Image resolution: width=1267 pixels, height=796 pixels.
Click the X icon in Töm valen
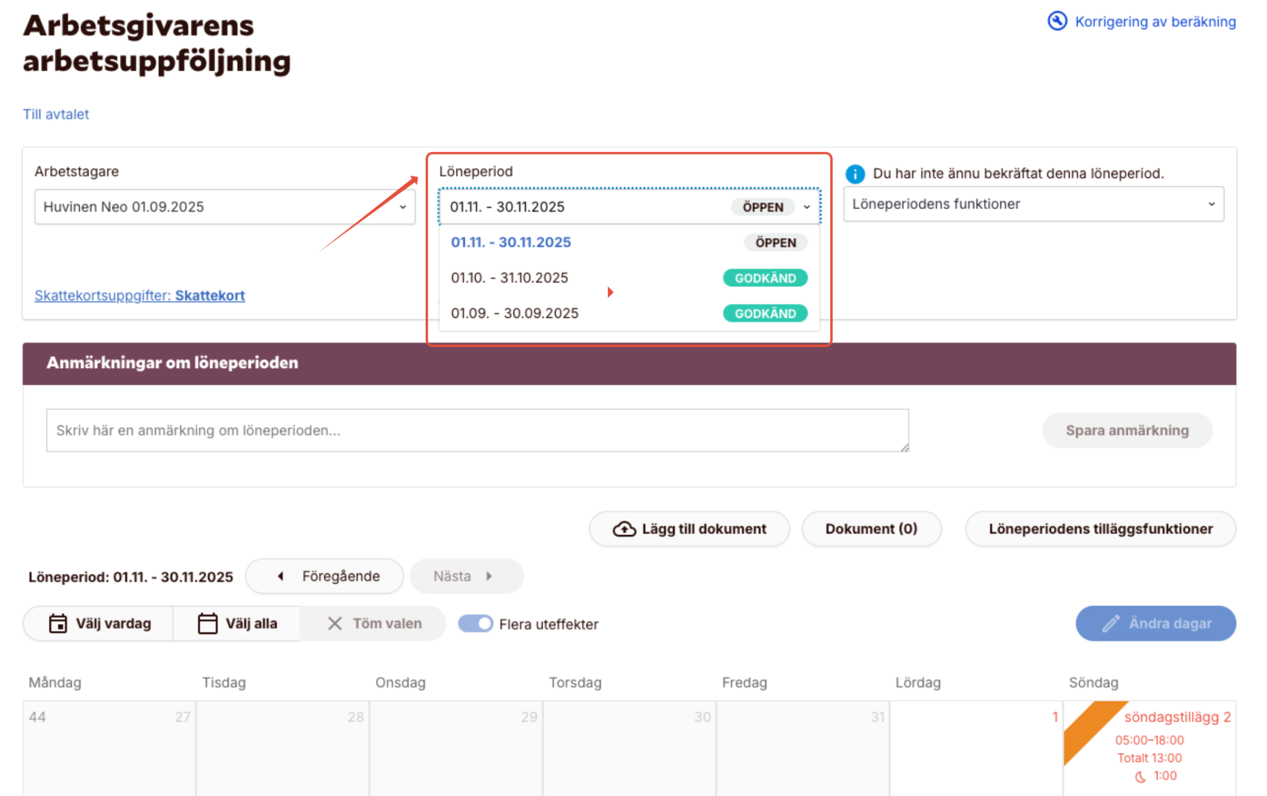coord(335,623)
